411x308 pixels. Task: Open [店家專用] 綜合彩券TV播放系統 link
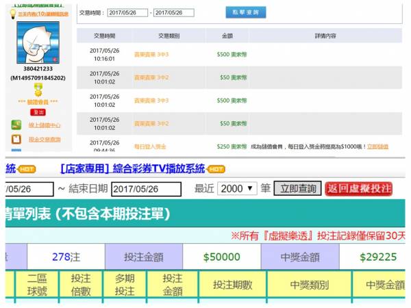132,168
